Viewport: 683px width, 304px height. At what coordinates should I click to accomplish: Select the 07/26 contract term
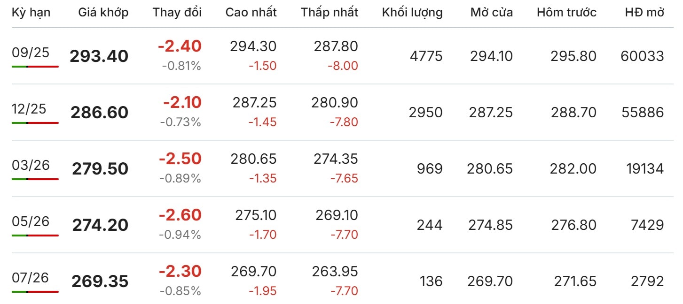pos(31,278)
